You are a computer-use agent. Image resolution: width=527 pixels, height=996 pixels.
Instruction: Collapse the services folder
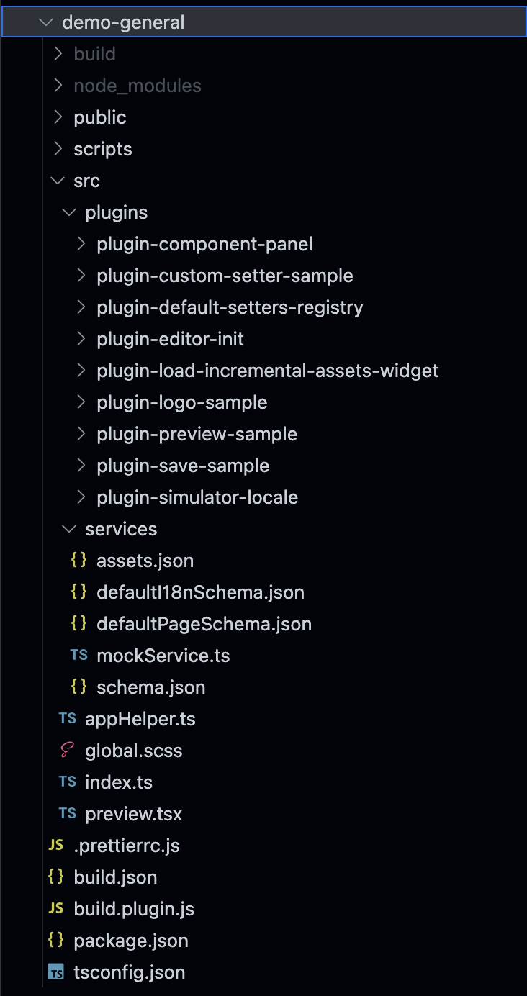(70, 529)
